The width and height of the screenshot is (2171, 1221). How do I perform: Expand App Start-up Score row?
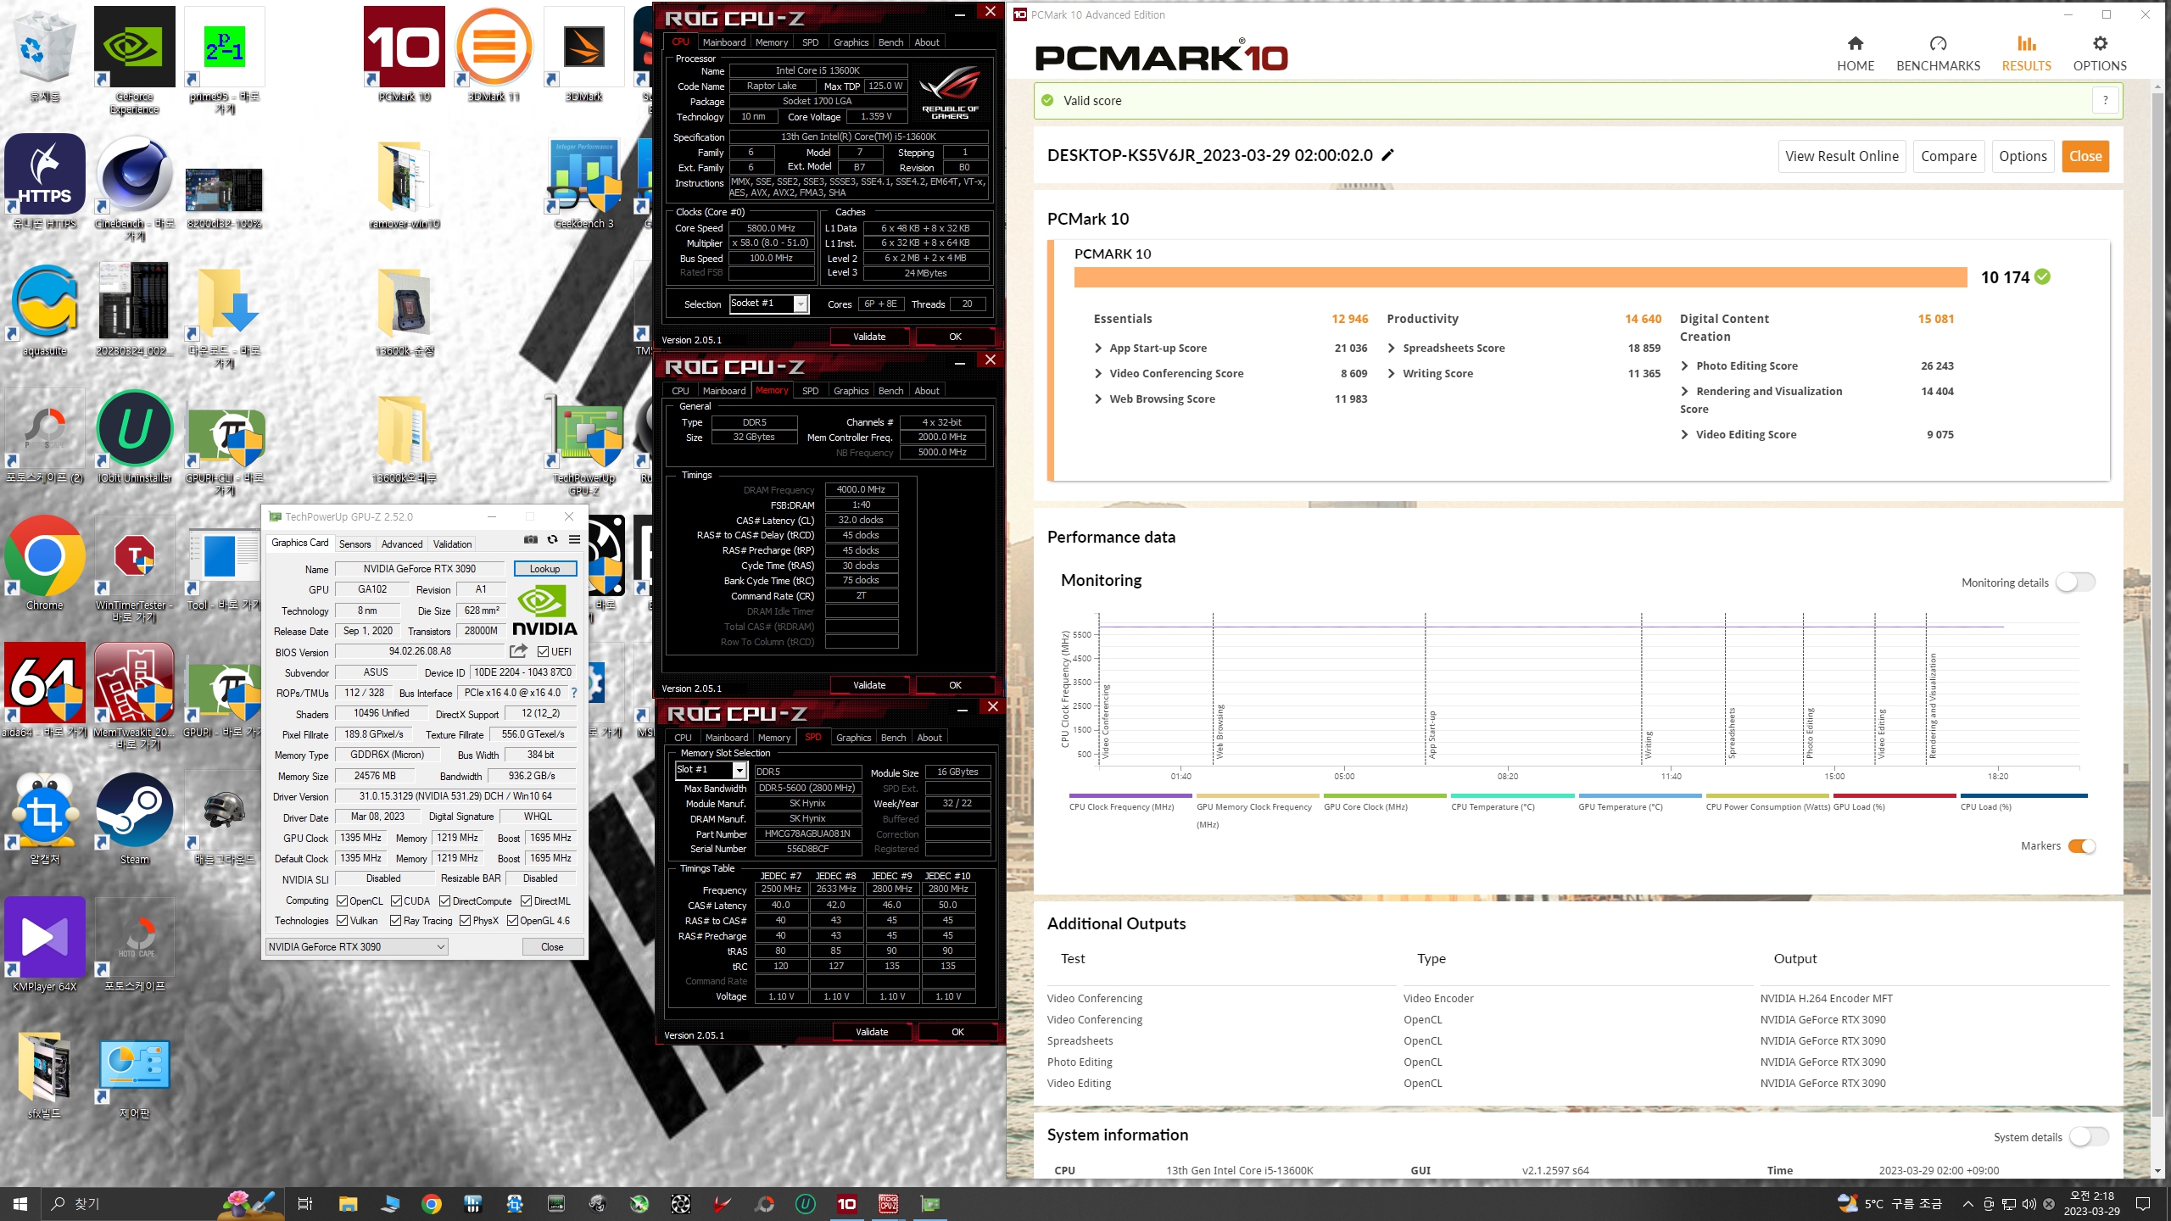(x=1099, y=348)
